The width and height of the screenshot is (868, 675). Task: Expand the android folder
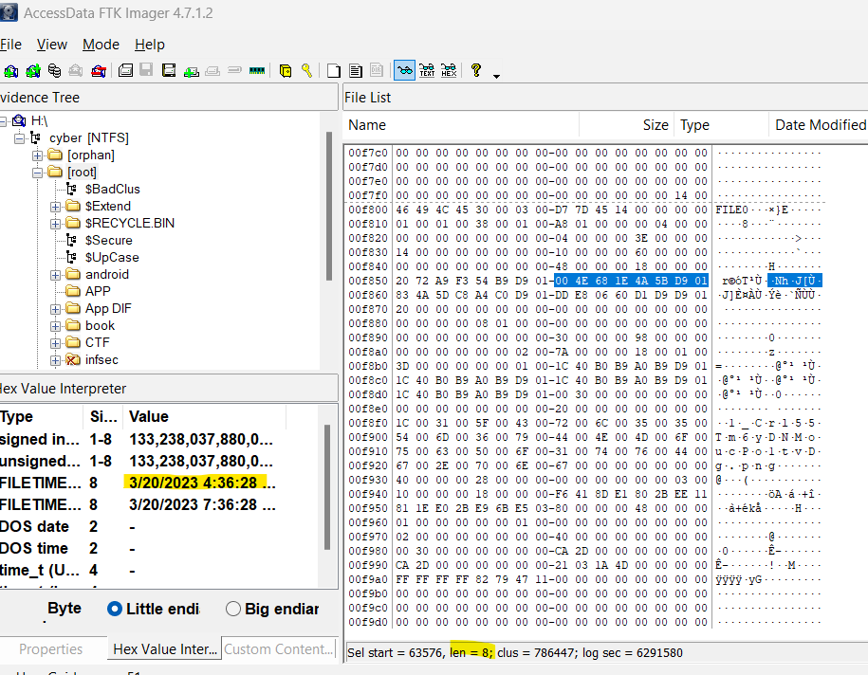click(x=55, y=275)
